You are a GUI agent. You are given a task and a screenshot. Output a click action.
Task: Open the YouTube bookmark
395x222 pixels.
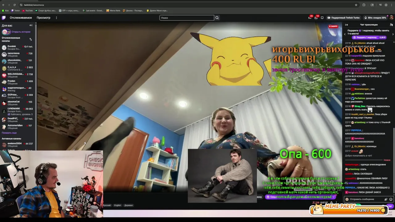point(27,10)
